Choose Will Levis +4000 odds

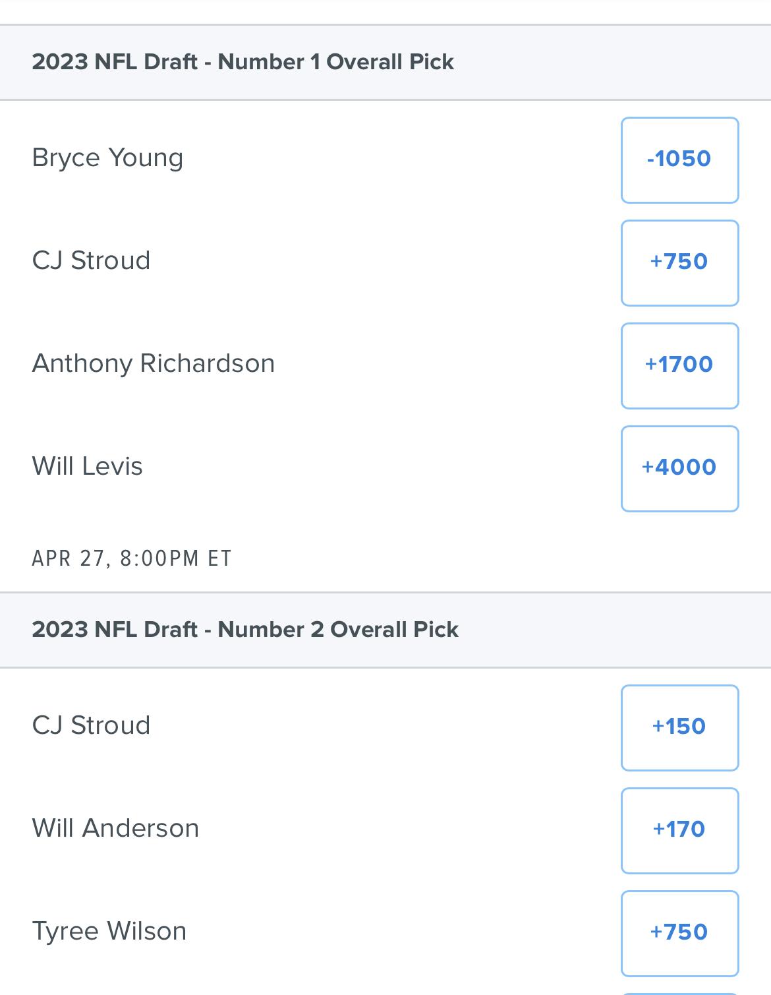point(679,468)
